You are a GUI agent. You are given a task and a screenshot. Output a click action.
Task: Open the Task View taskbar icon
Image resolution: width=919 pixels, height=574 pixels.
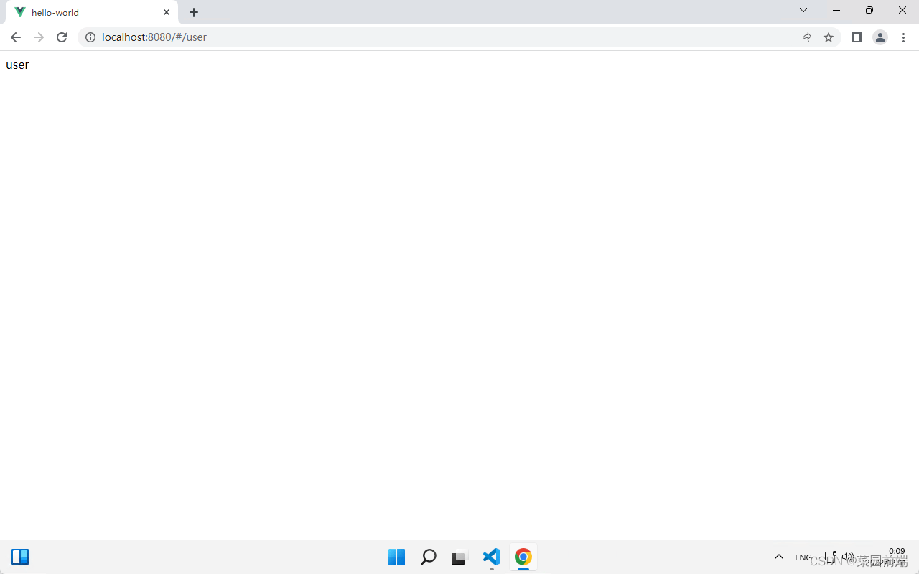click(x=459, y=557)
